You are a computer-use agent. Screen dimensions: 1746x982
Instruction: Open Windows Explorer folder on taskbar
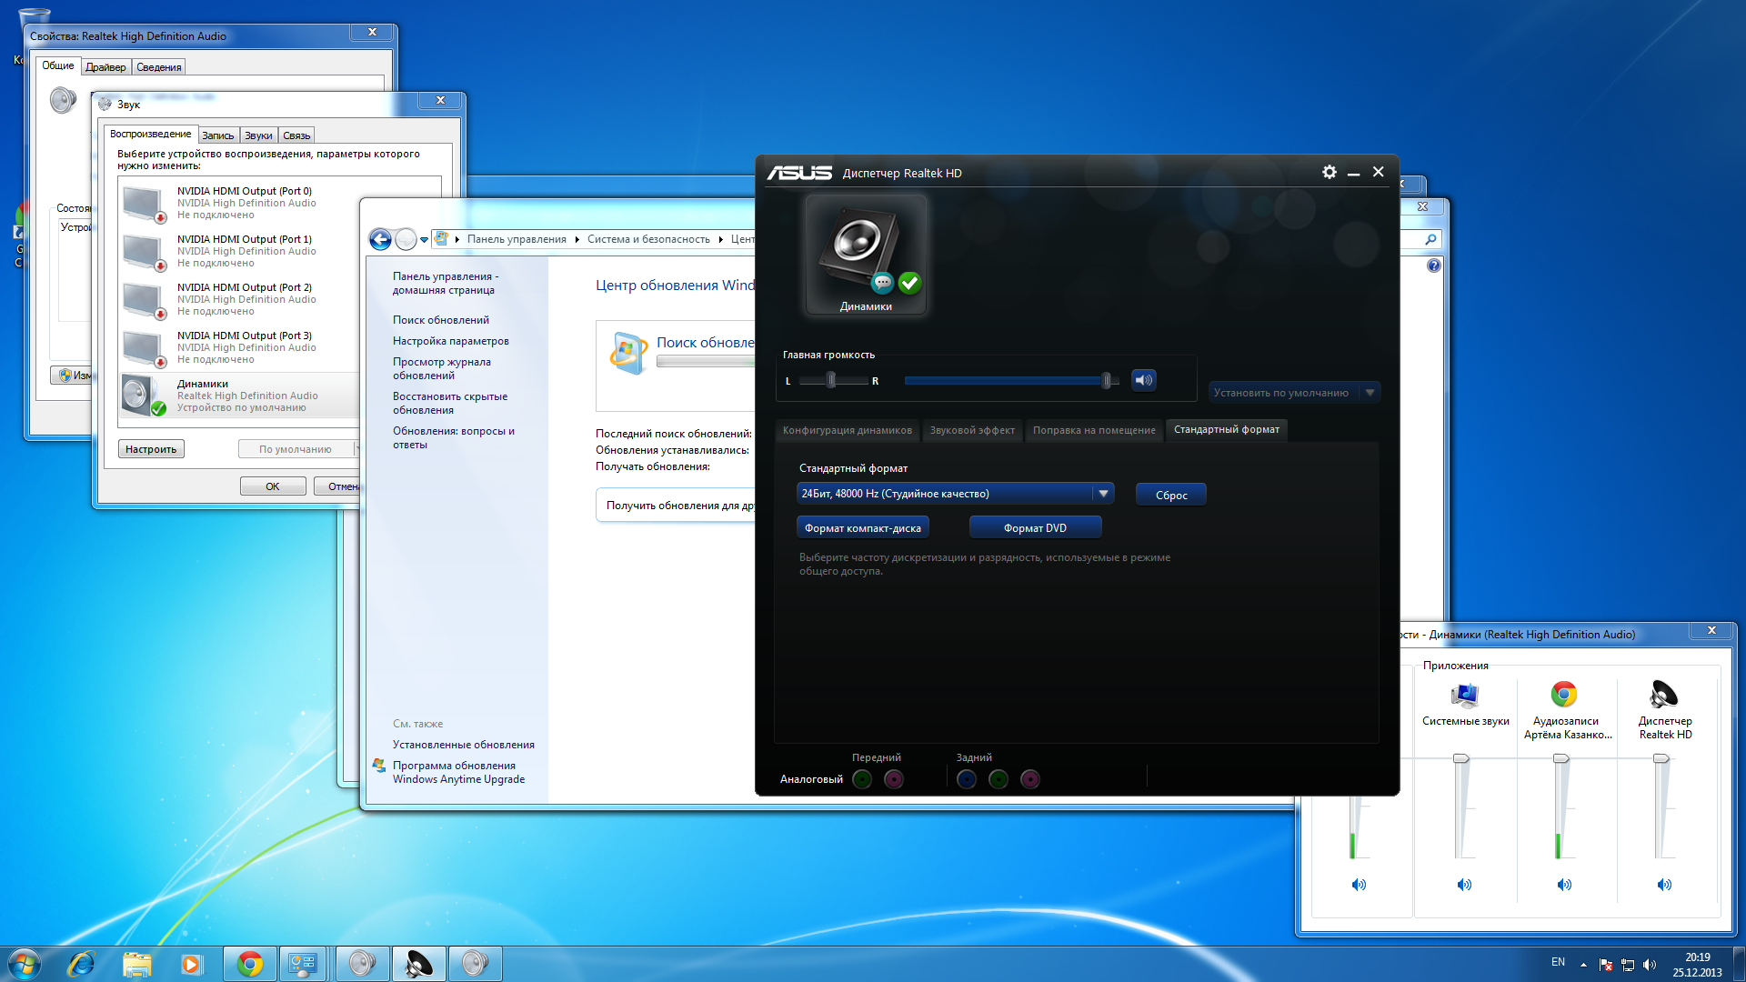[136, 964]
